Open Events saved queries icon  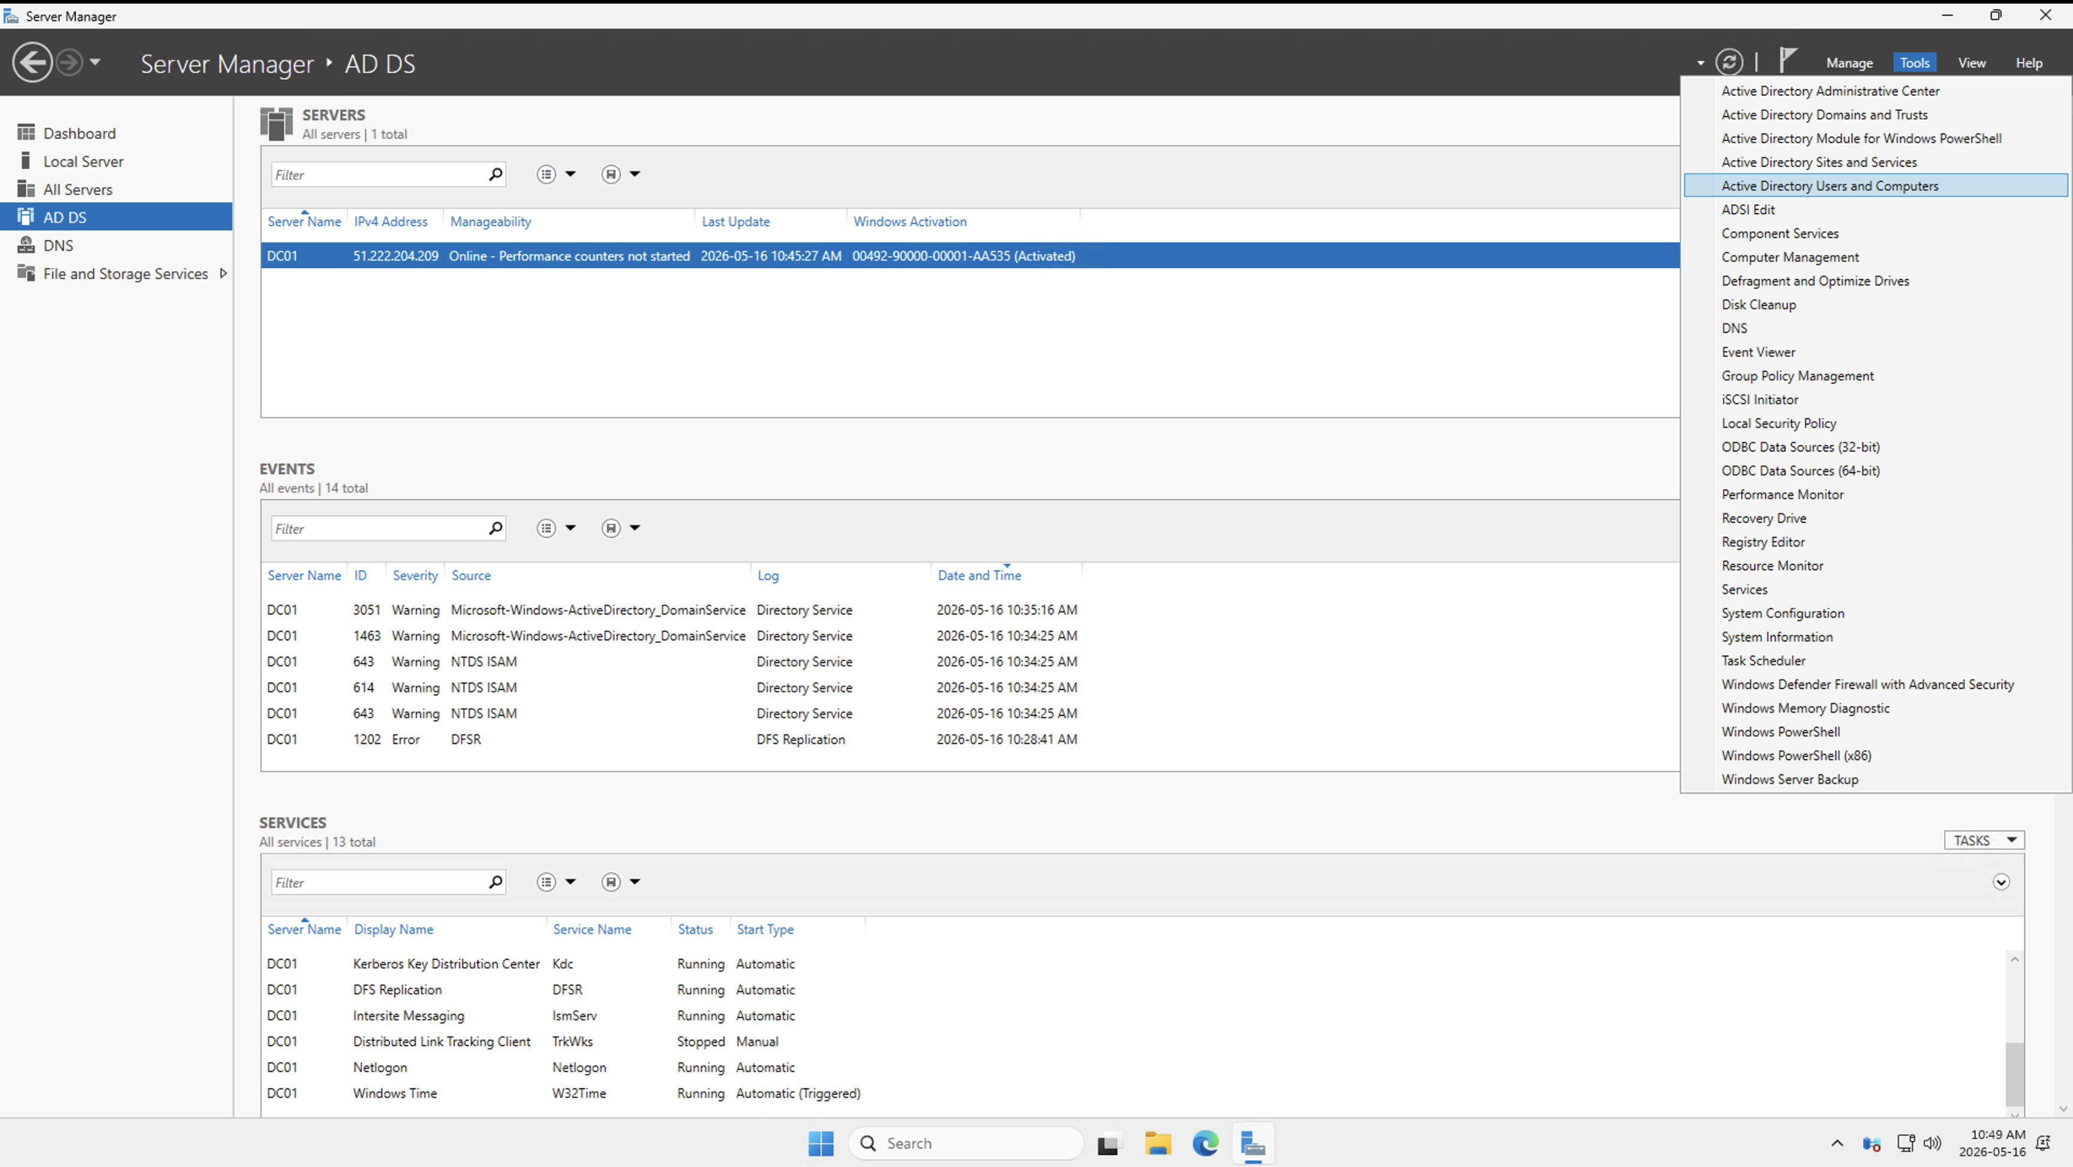click(611, 528)
